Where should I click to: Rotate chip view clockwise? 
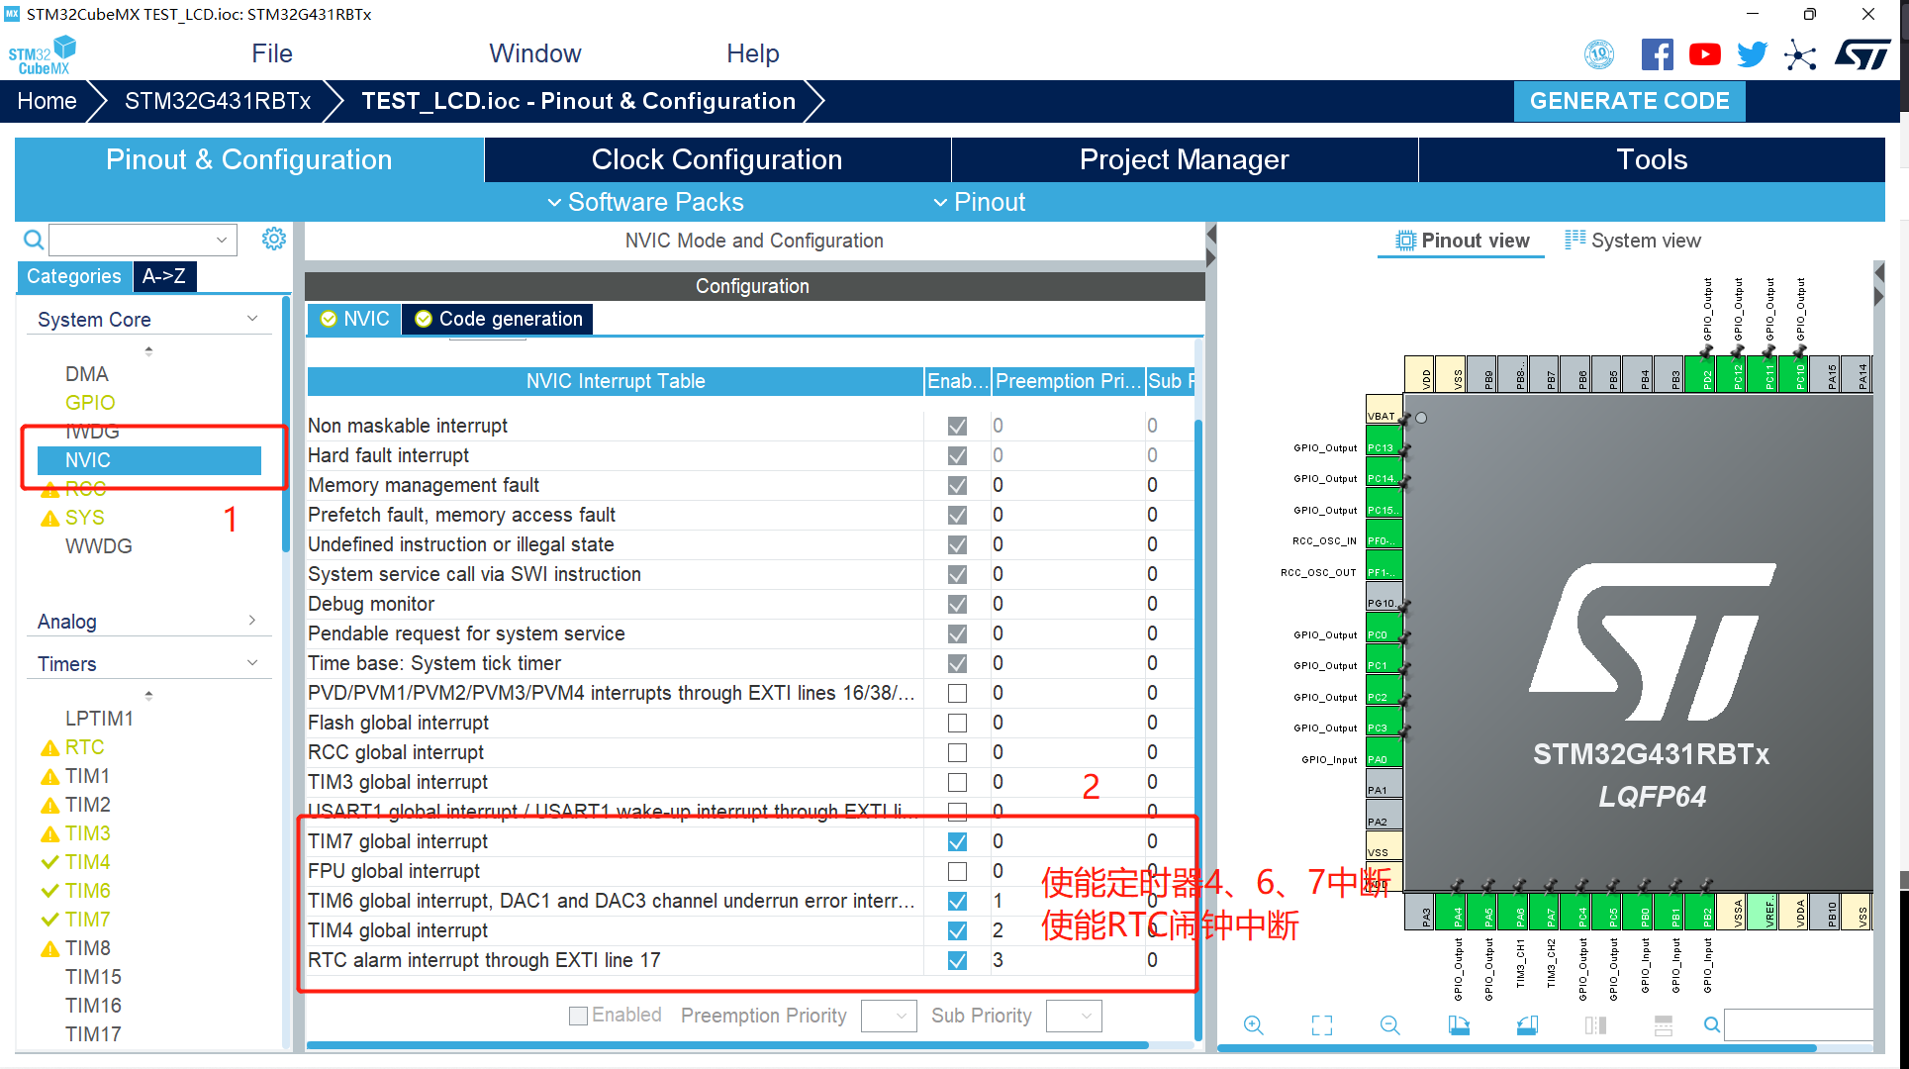coord(1459,1025)
